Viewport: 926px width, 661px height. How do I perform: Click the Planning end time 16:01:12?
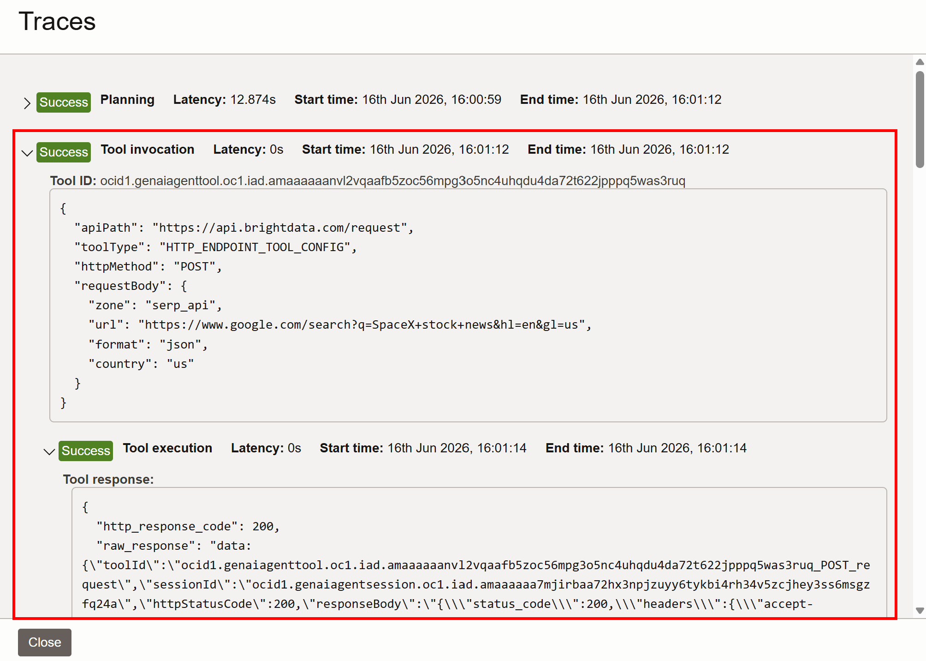[x=652, y=100]
